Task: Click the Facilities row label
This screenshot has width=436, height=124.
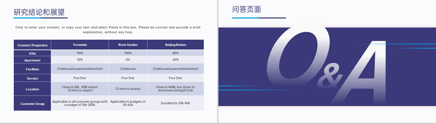Action: [x=32, y=69]
